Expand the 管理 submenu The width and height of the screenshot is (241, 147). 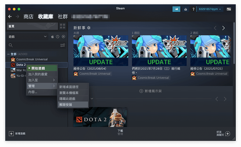(42, 86)
